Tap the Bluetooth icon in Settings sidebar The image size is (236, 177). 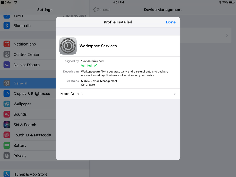click(7, 25)
